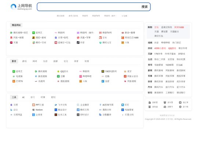The image size is (198, 148).
Task: Click the 176传奇 link
Action: click(x=158, y=54)
